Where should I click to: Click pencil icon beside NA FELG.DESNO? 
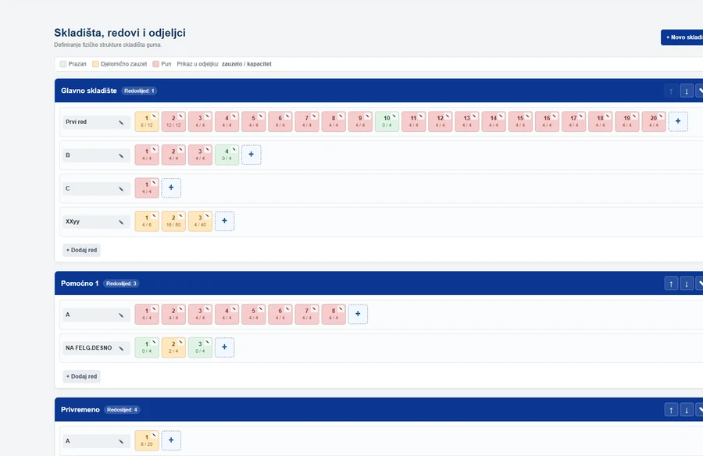(x=121, y=348)
